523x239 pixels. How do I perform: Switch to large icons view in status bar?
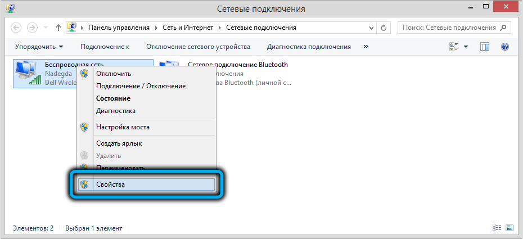click(510, 228)
